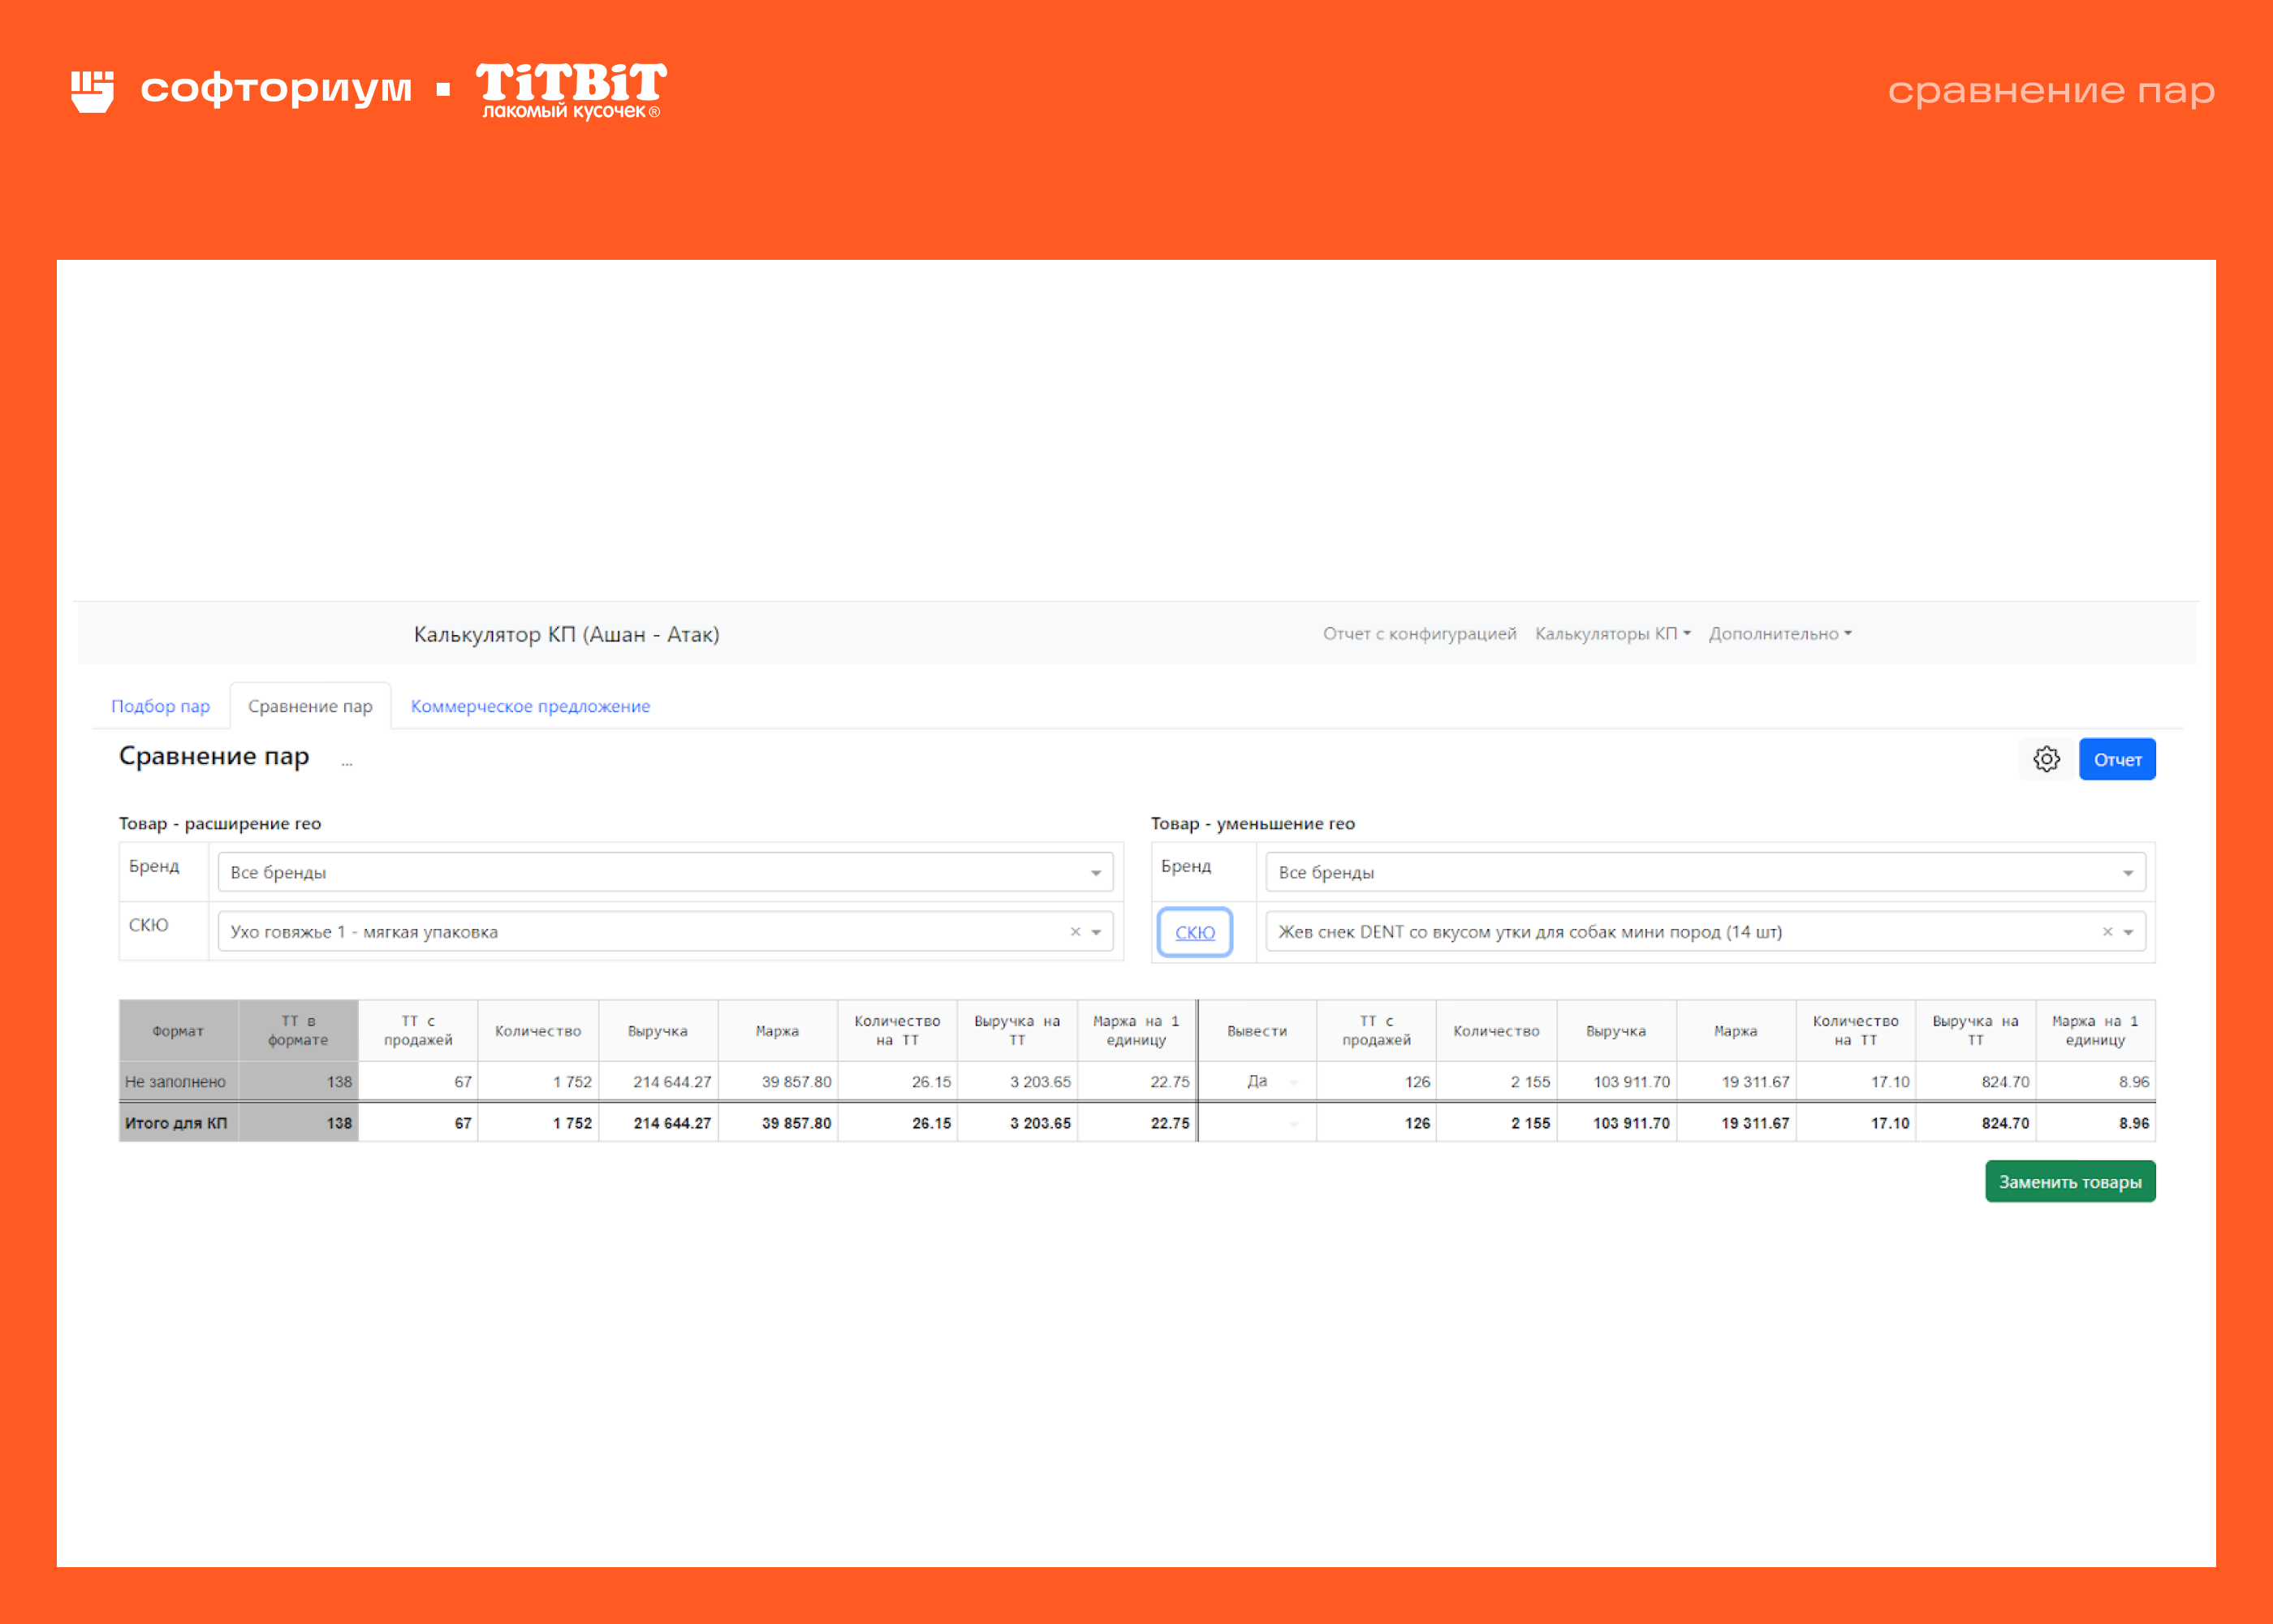Viewport: 2273px width, 1624px height.
Task: Open the Калькуляторы КП menu
Action: (x=1612, y=634)
